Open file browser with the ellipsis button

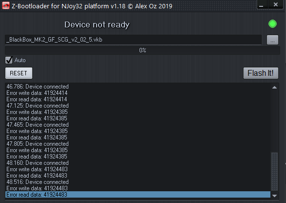pos(272,40)
